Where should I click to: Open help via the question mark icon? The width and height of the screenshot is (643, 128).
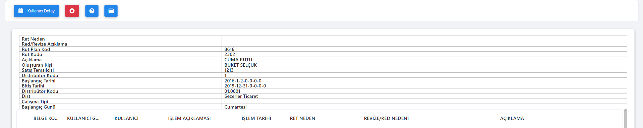[92, 11]
